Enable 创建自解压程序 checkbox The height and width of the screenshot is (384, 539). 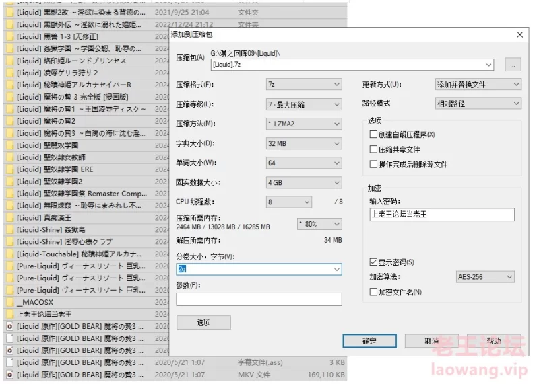tap(374, 135)
